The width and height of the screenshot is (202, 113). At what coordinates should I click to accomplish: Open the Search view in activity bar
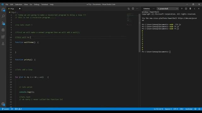pos(3,16)
